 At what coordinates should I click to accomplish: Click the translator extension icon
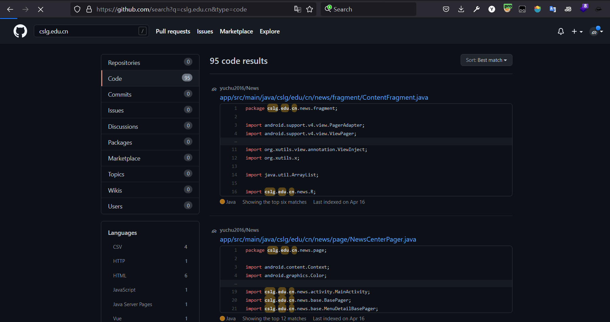(553, 9)
